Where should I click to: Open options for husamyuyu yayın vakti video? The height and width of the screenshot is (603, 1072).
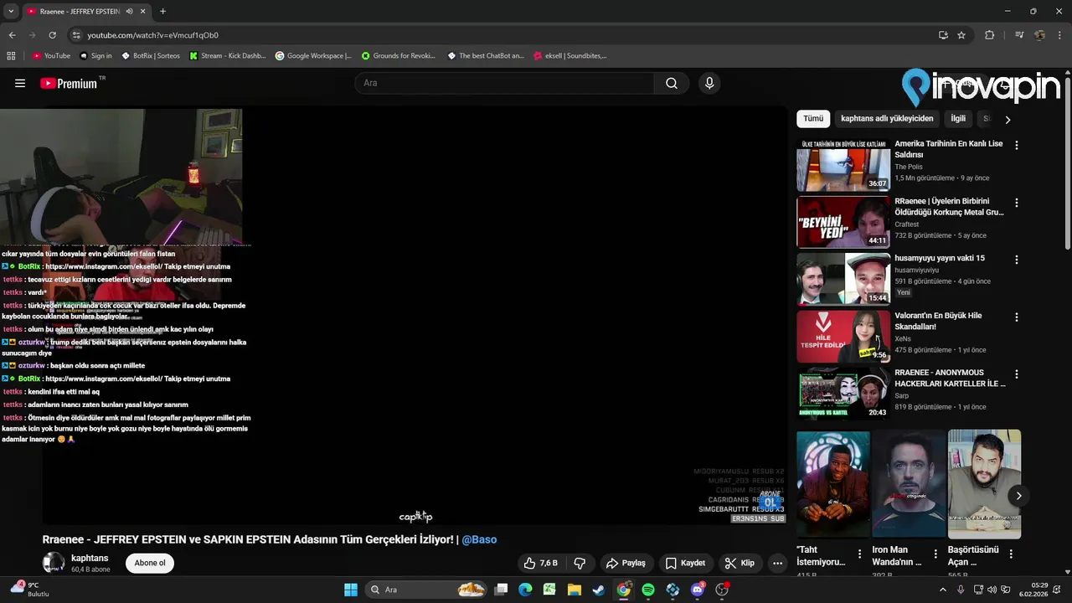pyautogui.click(x=1017, y=260)
